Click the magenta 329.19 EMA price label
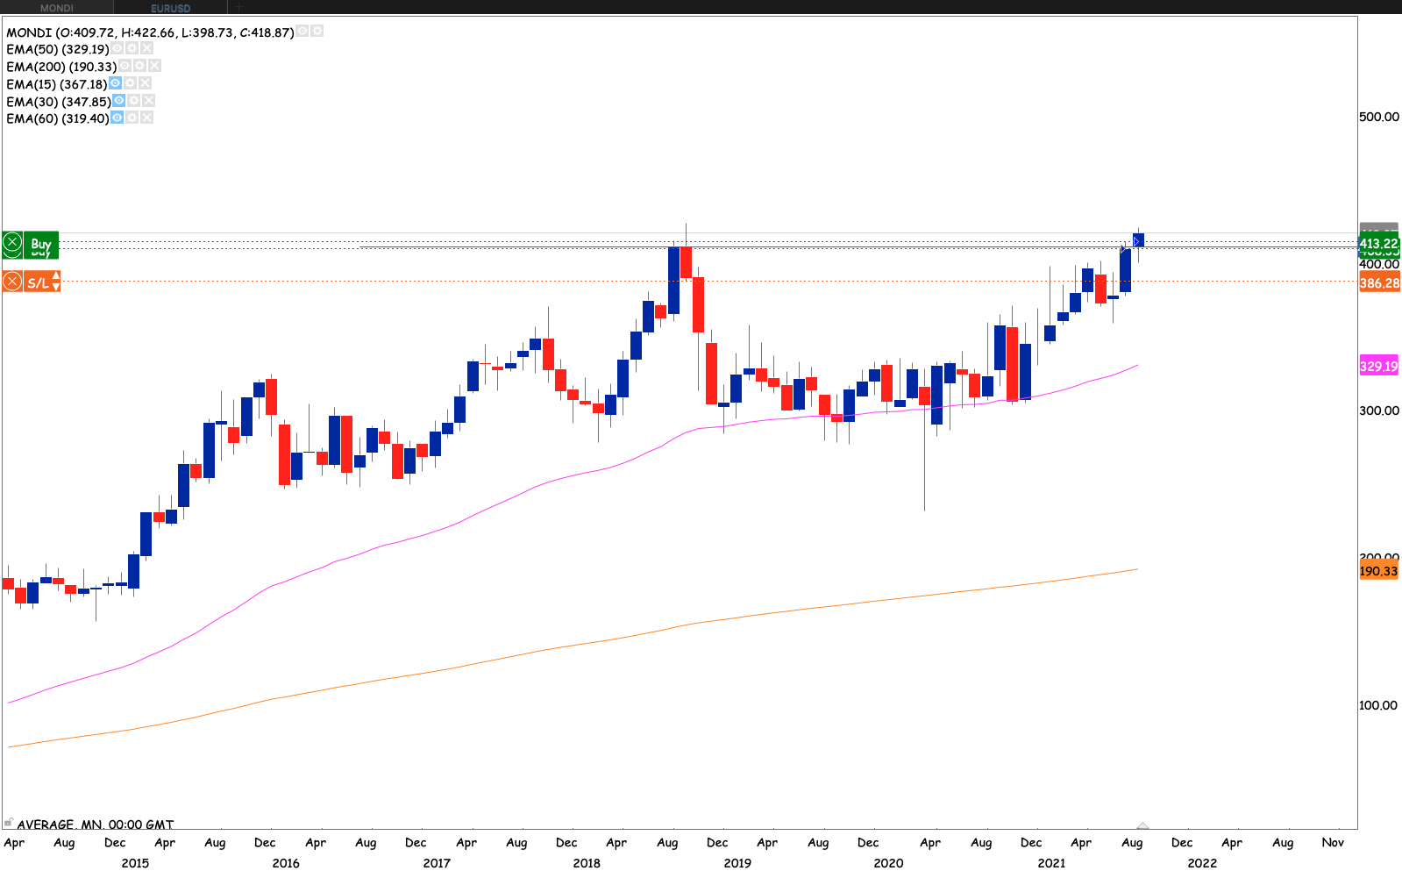1402x871 pixels. tap(1378, 367)
